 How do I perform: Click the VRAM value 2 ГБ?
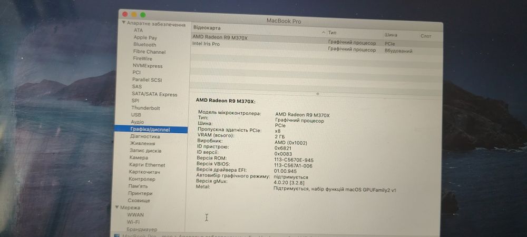pyautogui.click(x=279, y=136)
